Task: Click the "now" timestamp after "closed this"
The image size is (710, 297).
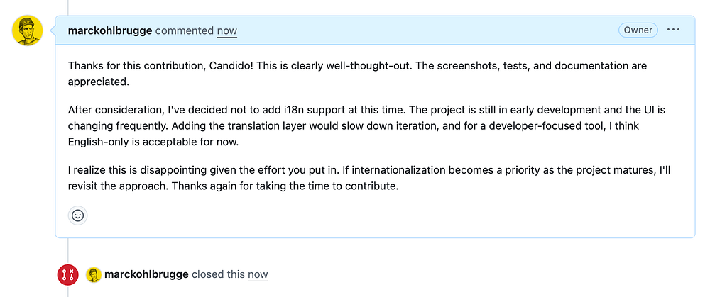Action: [258, 274]
